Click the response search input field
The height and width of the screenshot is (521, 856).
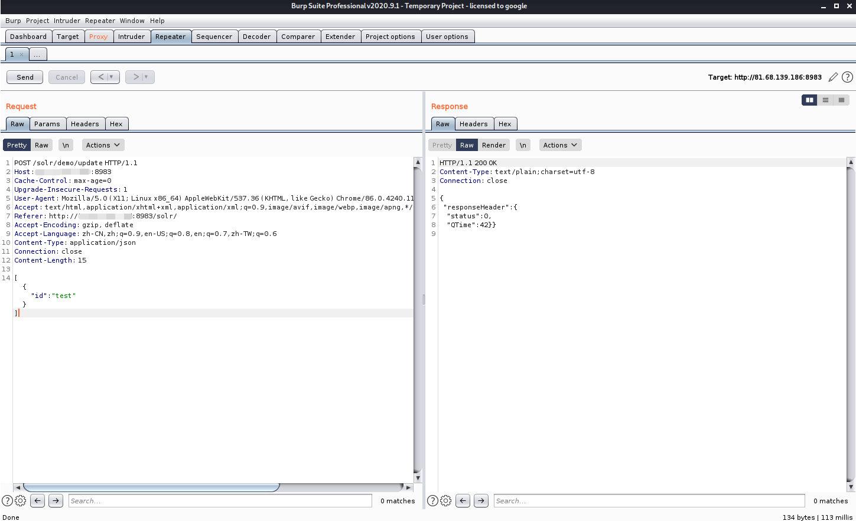point(649,501)
